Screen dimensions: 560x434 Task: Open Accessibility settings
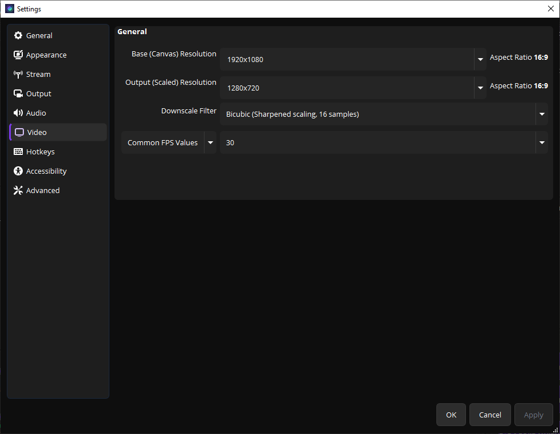point(58,171)
